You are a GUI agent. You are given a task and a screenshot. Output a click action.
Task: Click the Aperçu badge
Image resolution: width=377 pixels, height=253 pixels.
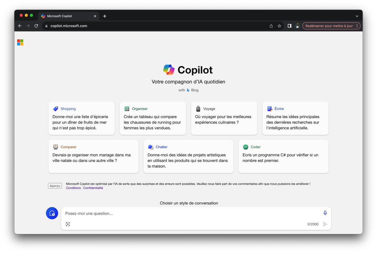pos(55,186)
